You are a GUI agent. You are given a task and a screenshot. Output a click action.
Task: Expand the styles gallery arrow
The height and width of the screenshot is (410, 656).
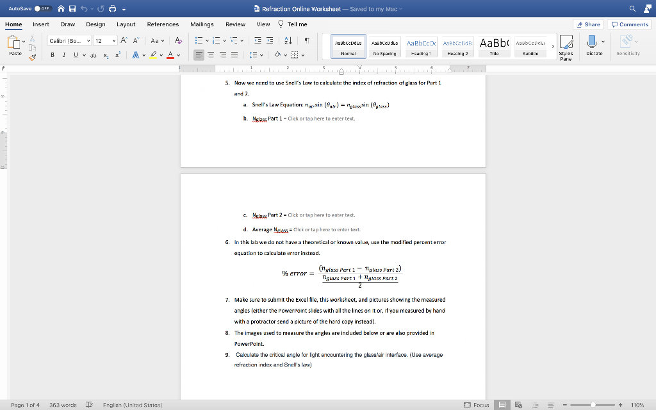click(553, 46)
